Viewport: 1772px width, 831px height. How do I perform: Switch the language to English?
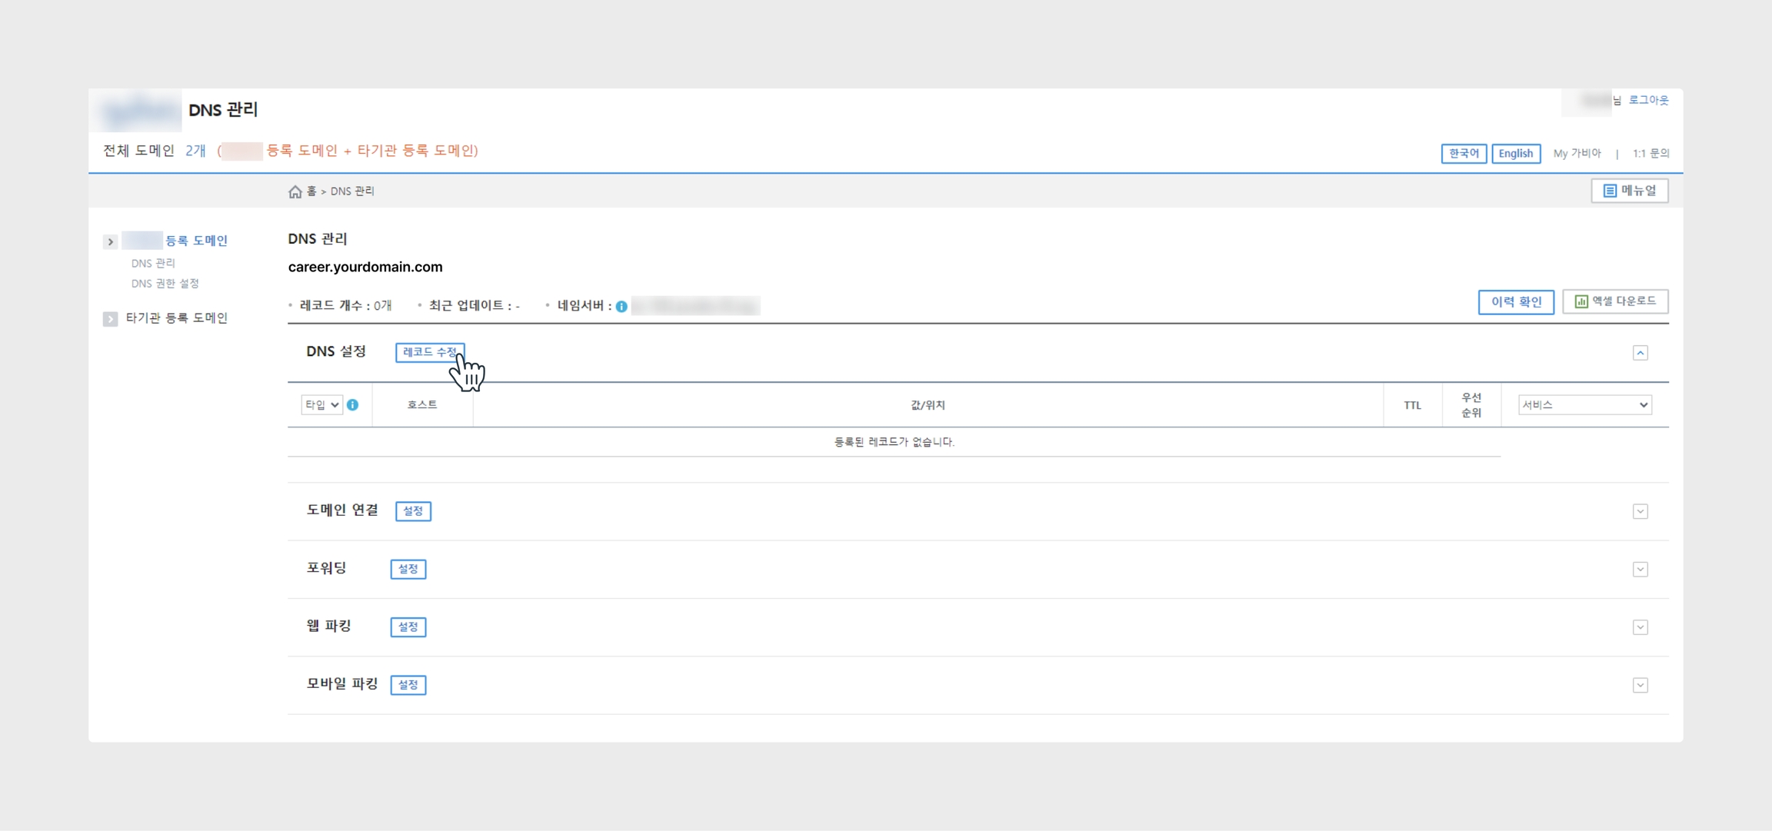point(1515,153)
